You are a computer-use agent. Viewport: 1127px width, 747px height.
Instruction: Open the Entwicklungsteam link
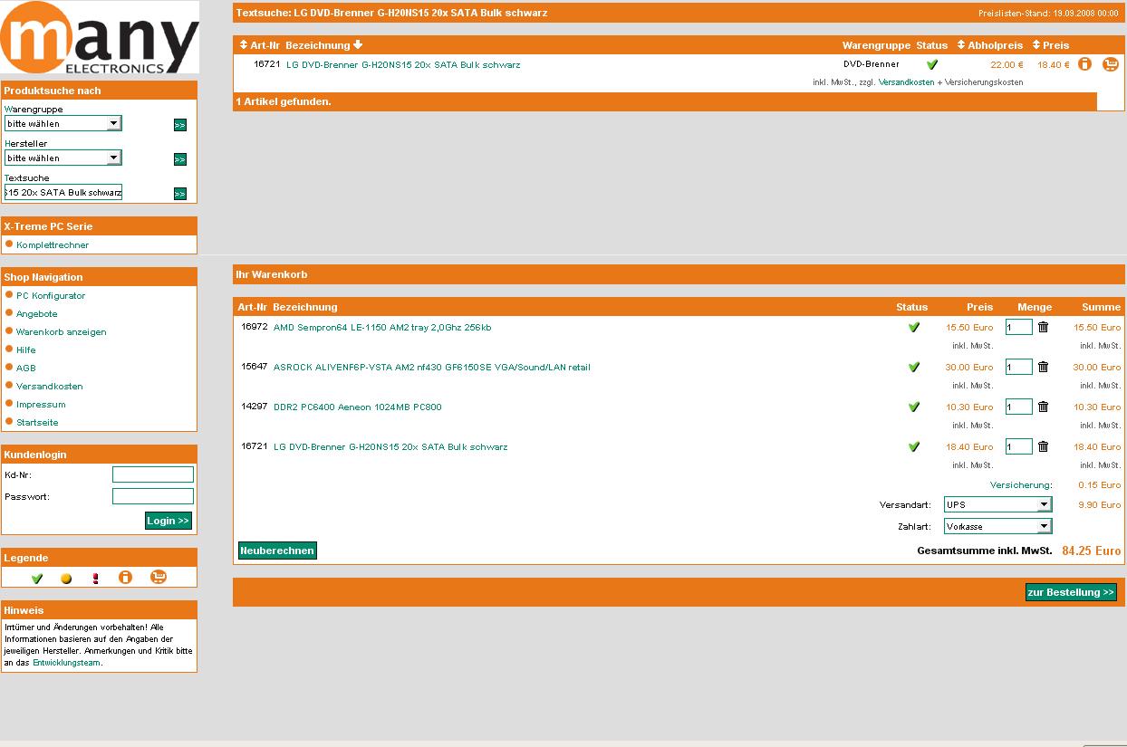[x=66, y=663]
